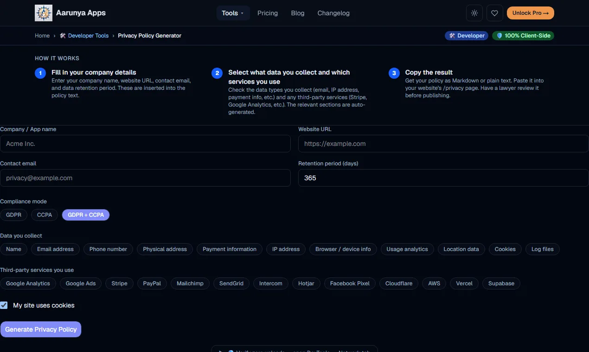Toggle the Physical address data chip
The image size is (589, 352).
point(165,249)
